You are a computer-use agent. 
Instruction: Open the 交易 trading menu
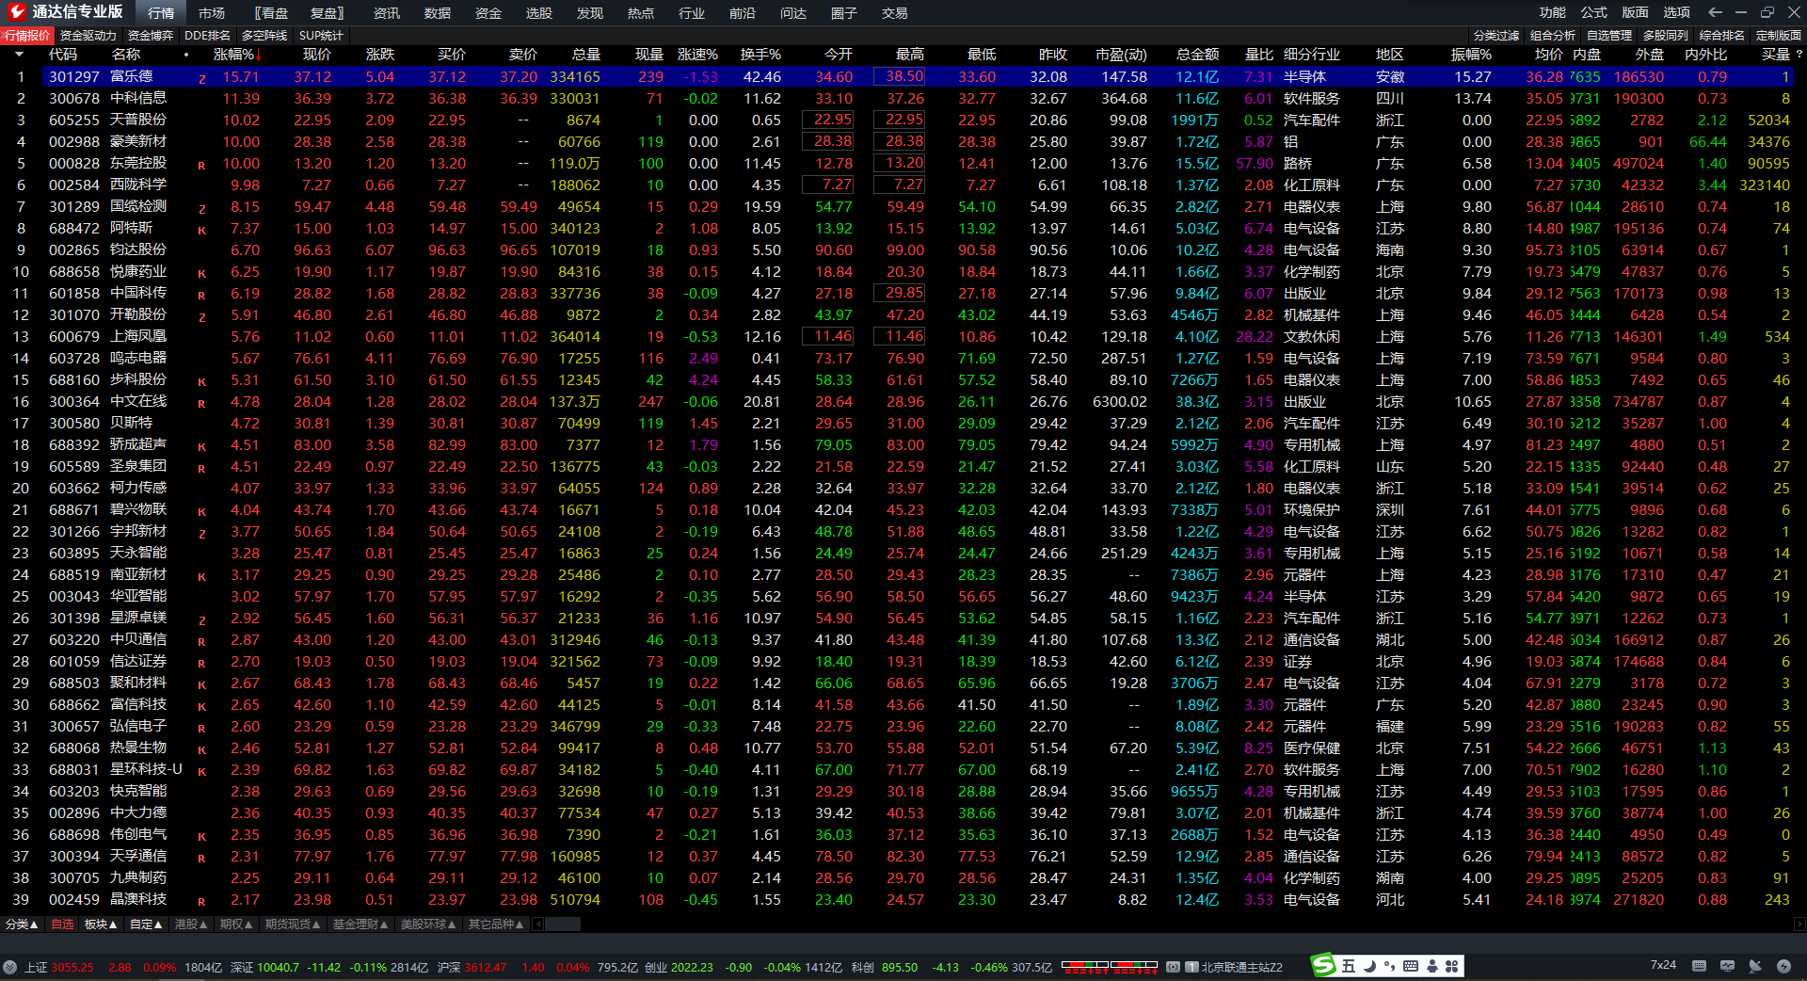click(895, 13)
